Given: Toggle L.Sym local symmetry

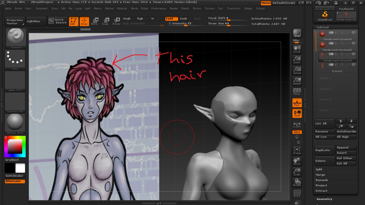Looking at the screenshot, I should [297, 125].
